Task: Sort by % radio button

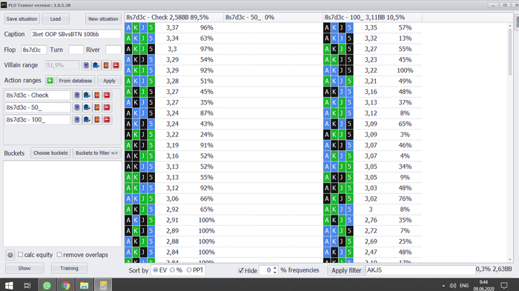Action: click(x=172, y=270)
